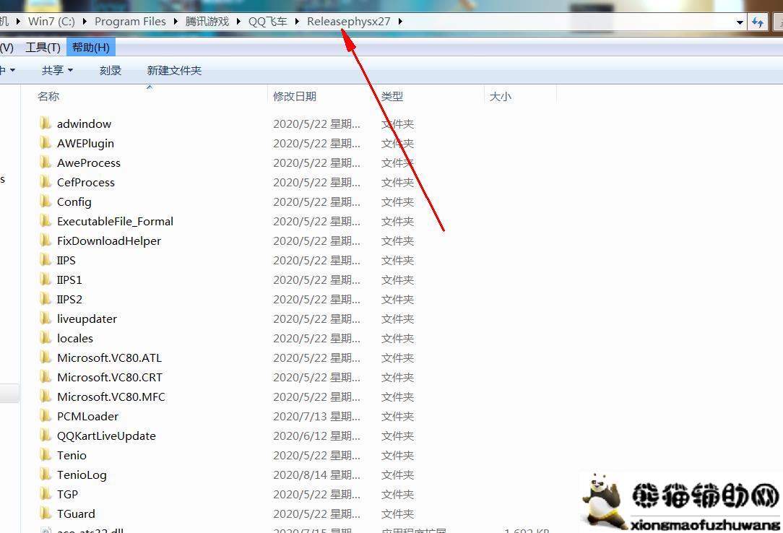The image size is (783, 533).
Task: Open the address bar history dropdown
Action: [x=740, y=22]
